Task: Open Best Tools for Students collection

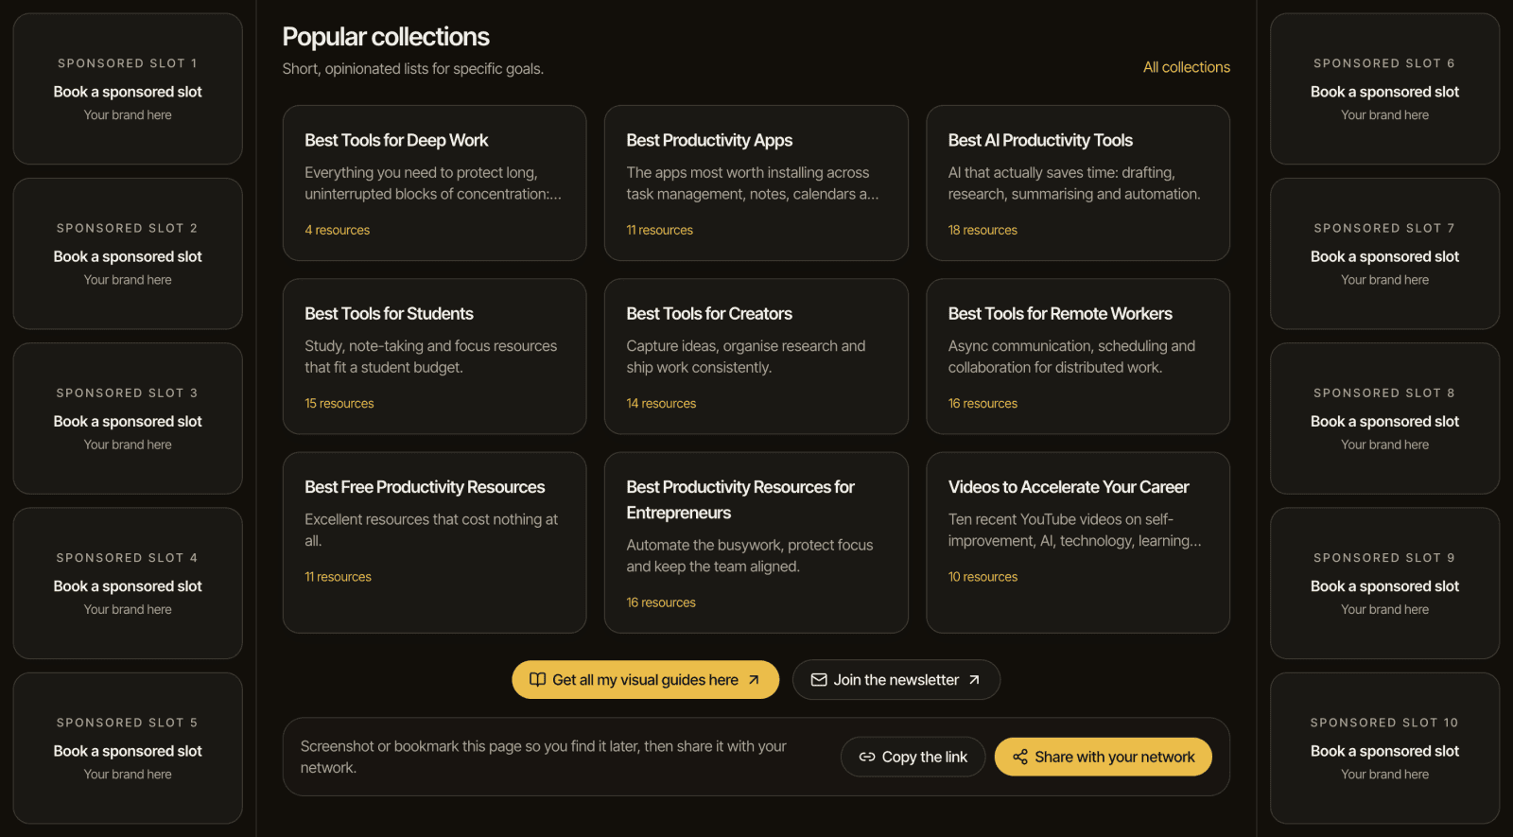Action: (435, 357)
